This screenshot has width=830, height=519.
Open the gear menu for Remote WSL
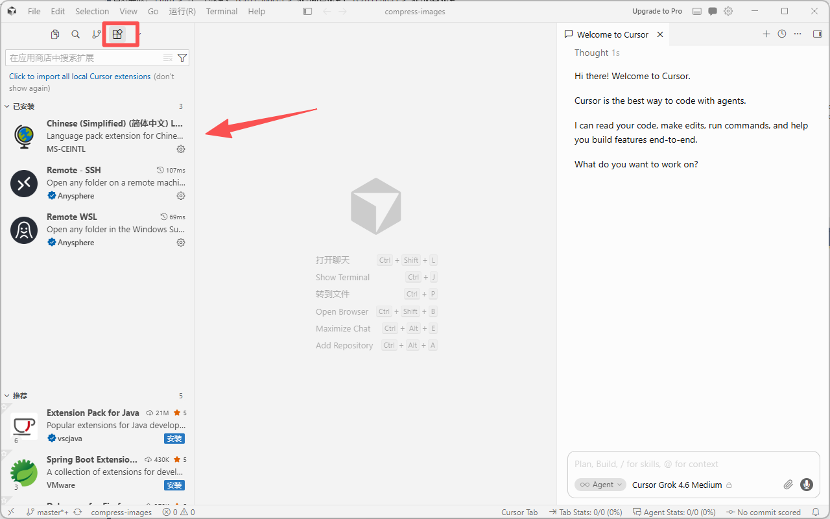(x=181, y=243)
